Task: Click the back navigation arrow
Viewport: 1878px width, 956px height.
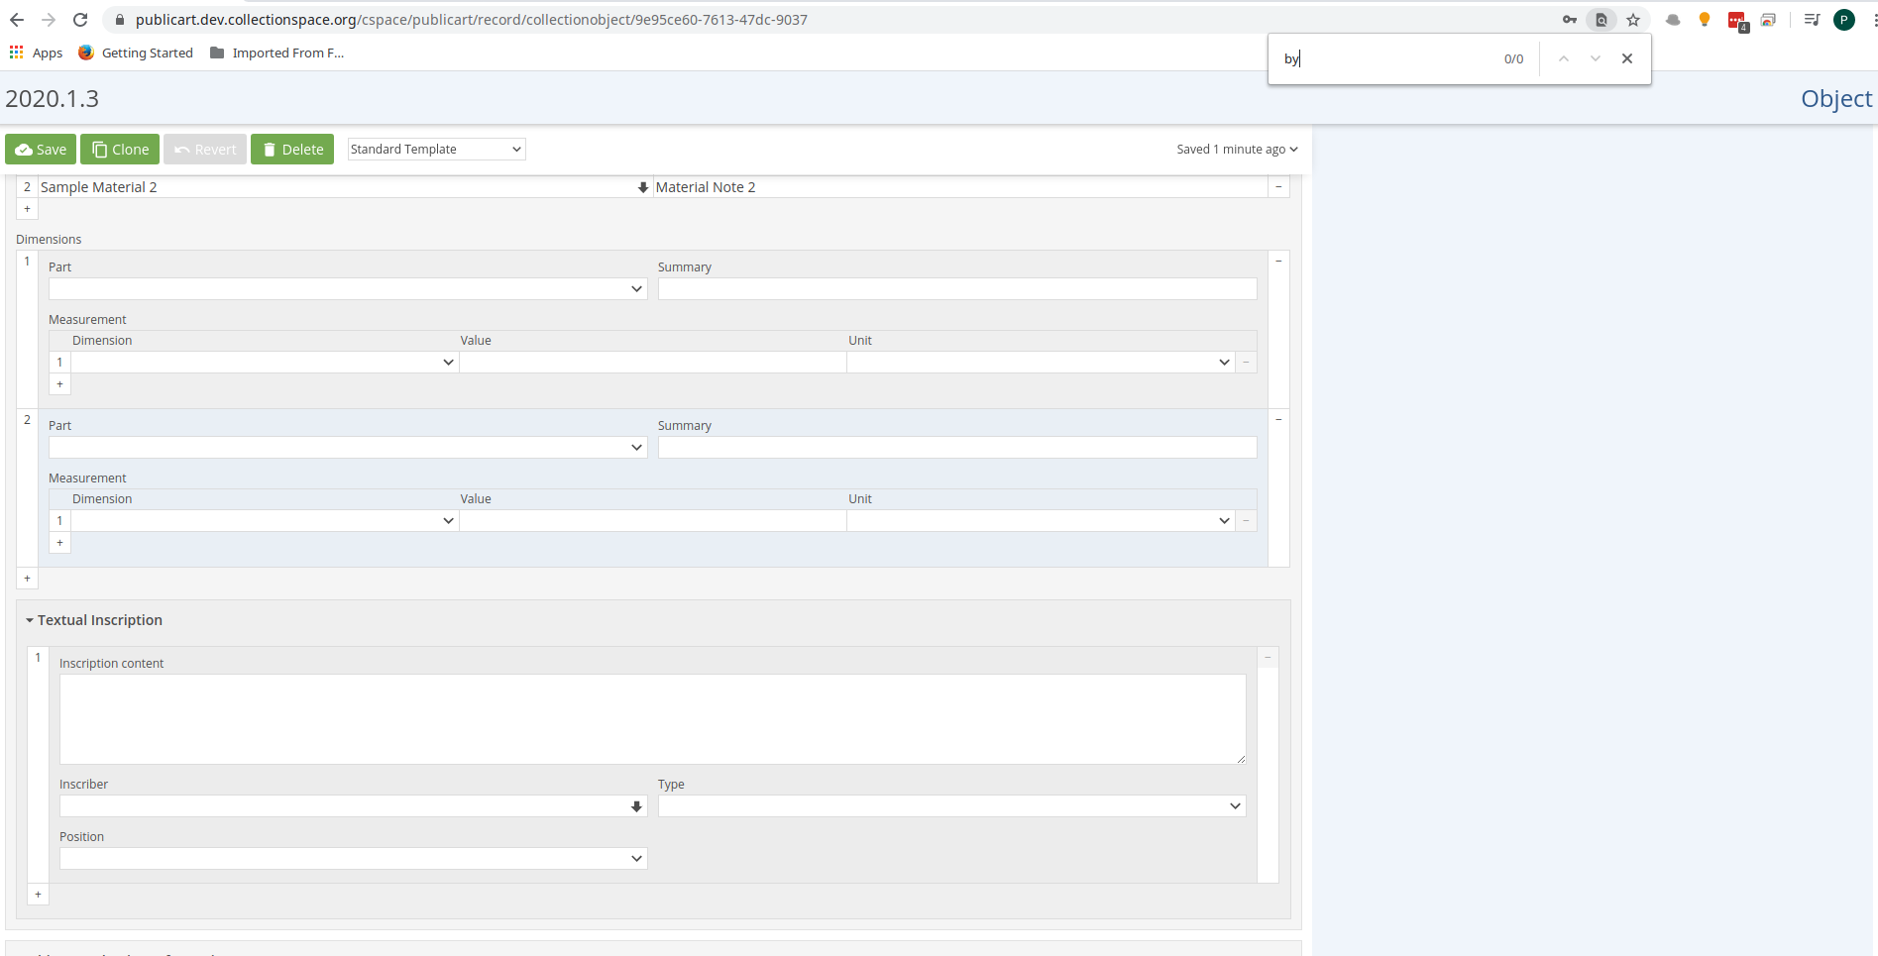Action: [x=16, y=19]
